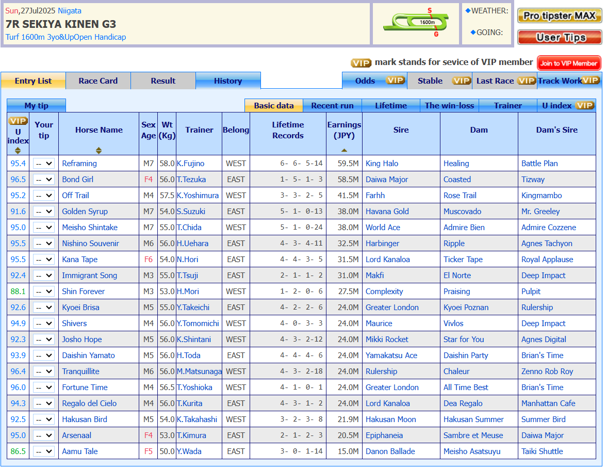
Task: Select The win-loss tab
Action: point(450,106)
